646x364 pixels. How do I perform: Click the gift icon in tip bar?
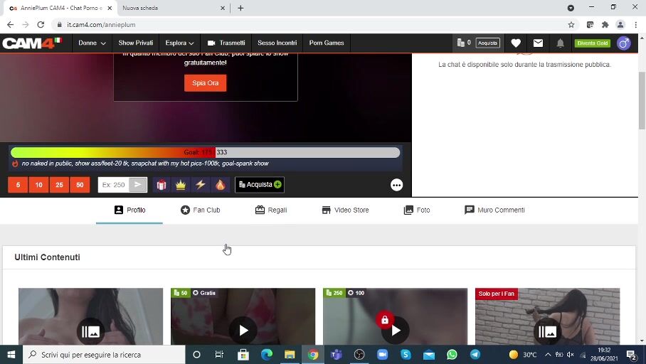tap(161, 185)
